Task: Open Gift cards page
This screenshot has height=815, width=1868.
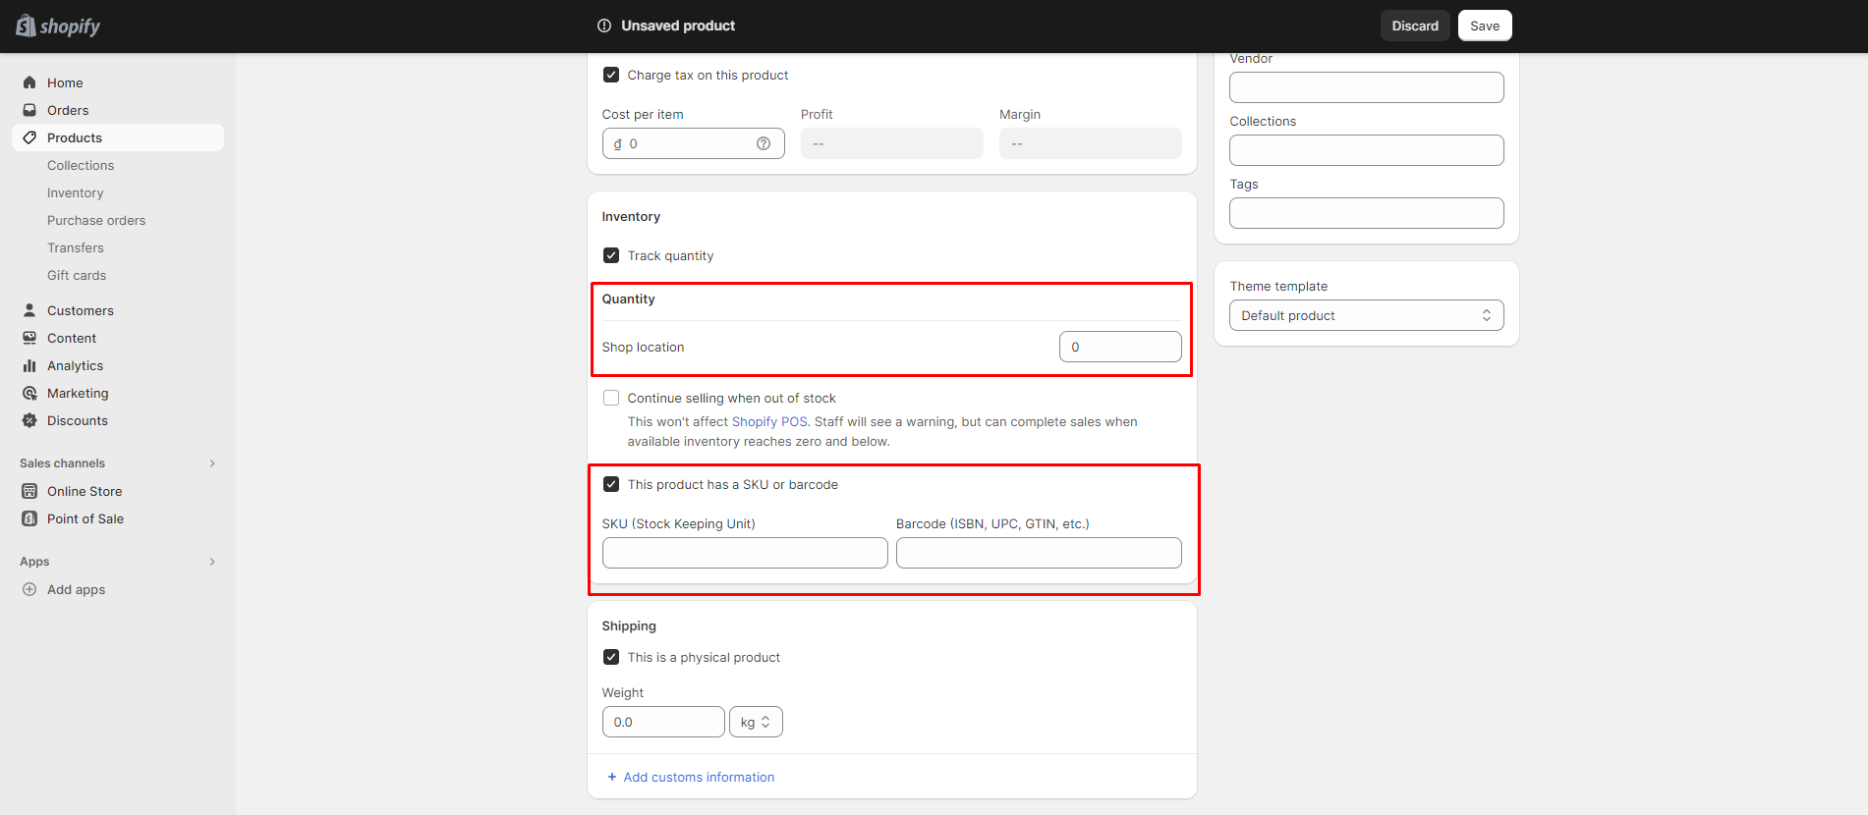Action: point(77,275)
